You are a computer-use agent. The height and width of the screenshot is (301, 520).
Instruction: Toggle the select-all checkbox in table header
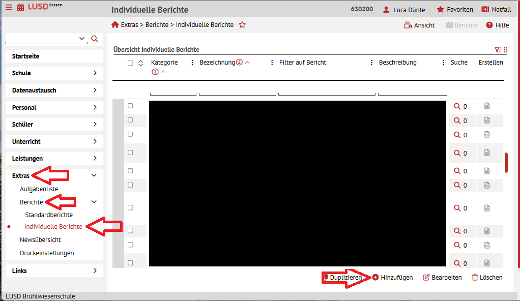[130, 63]
